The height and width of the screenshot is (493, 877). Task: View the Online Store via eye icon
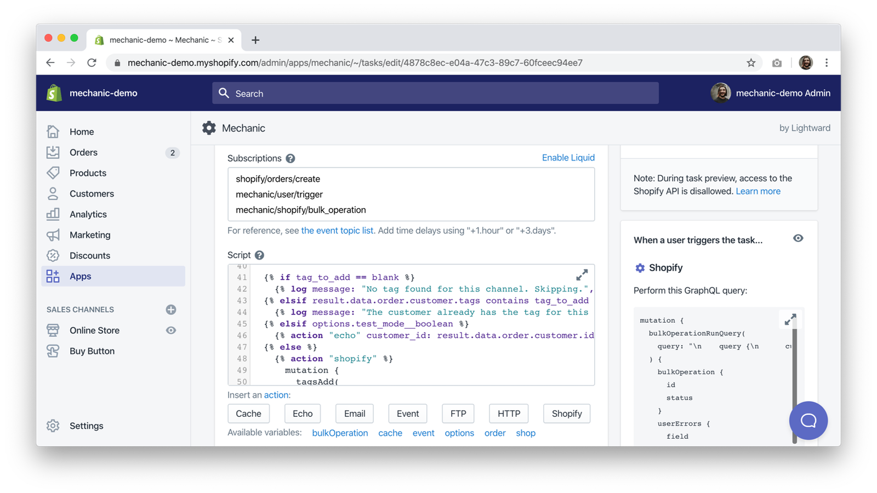(x=171, y=330)
